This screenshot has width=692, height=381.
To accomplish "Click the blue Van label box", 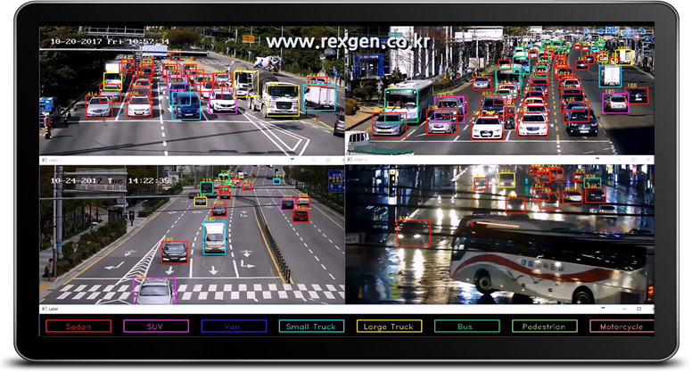I will [x=234, y=327].
